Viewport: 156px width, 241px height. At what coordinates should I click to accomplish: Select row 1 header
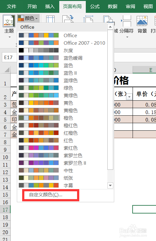[x=5, y=81]
